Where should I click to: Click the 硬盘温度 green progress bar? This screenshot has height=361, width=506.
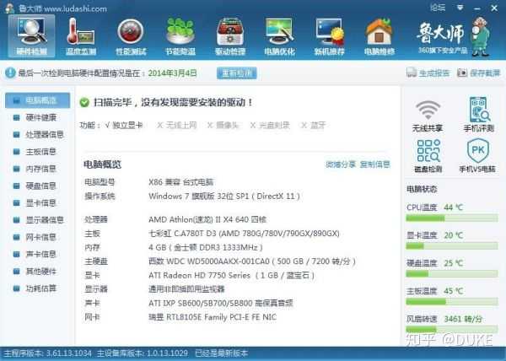click(x=452, y=274)
